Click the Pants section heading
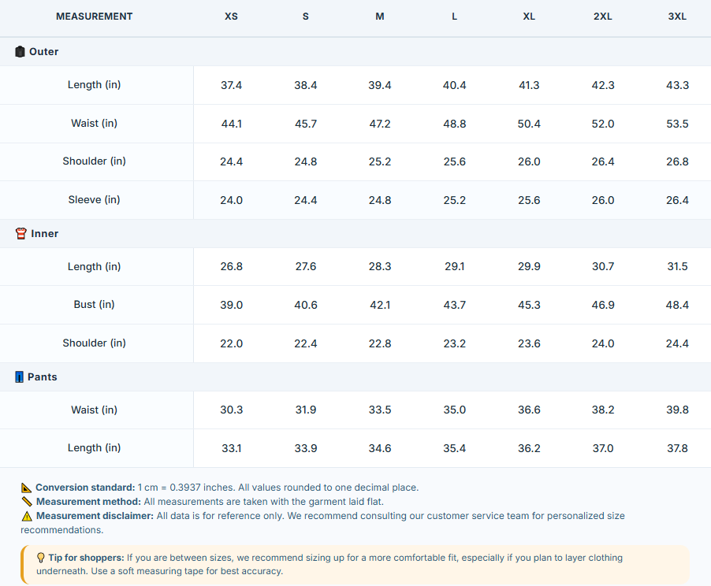This screenshot has height=586, width=711. click(x=42, y=377)
